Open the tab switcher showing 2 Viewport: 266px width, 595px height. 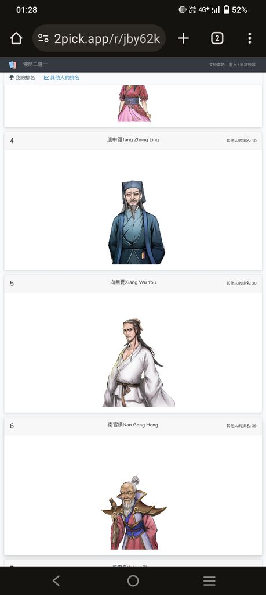click(x=217, y=38)
